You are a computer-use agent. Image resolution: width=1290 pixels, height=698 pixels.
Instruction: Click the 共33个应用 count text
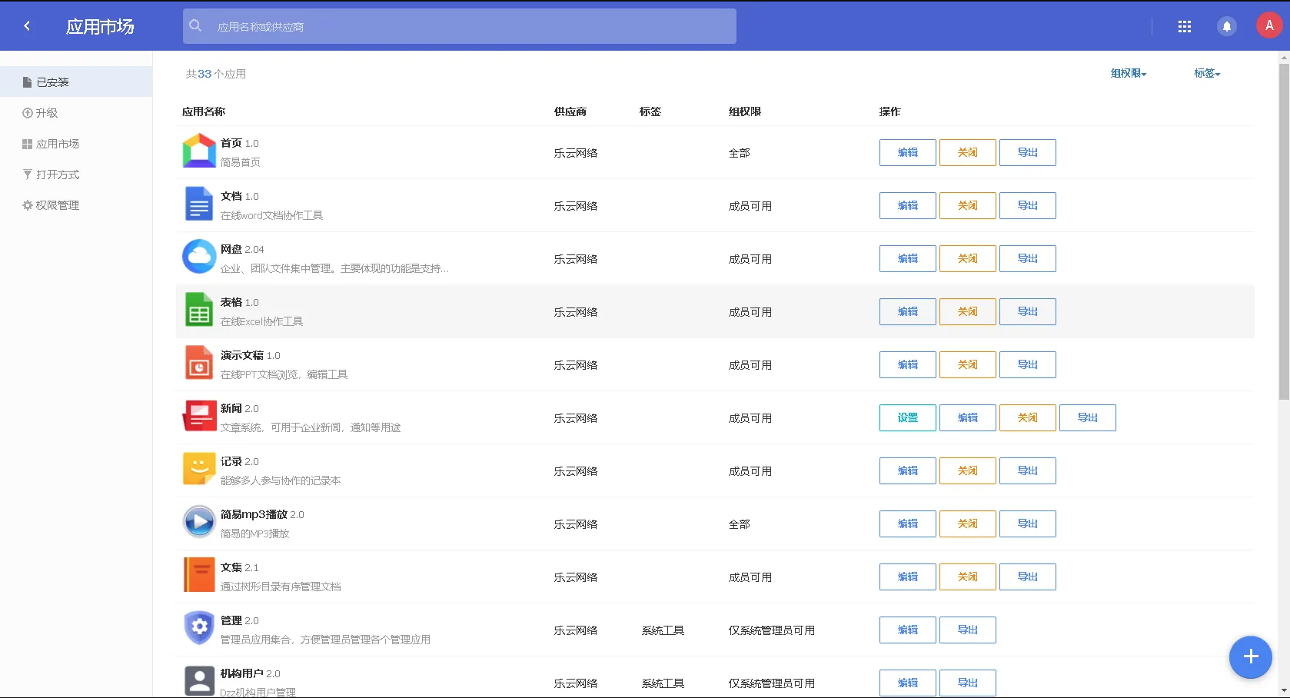[216, 74]
